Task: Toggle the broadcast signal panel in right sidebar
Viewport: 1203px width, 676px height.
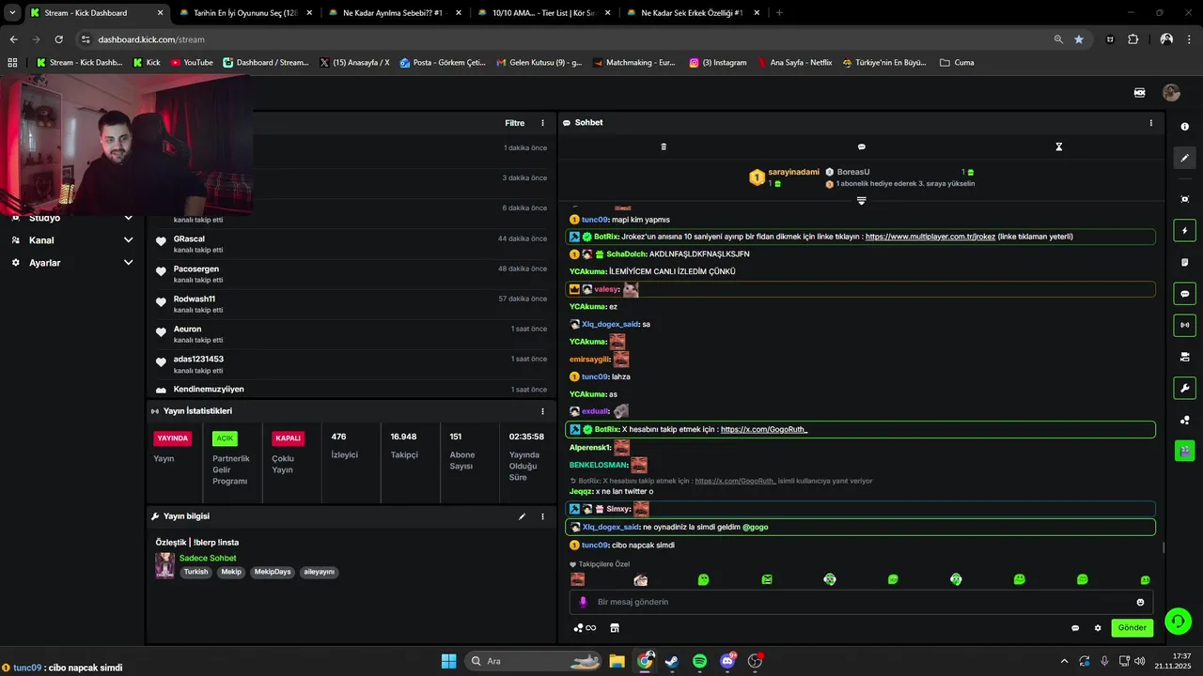Action: pyautogui.click(x=1184, y=326)
